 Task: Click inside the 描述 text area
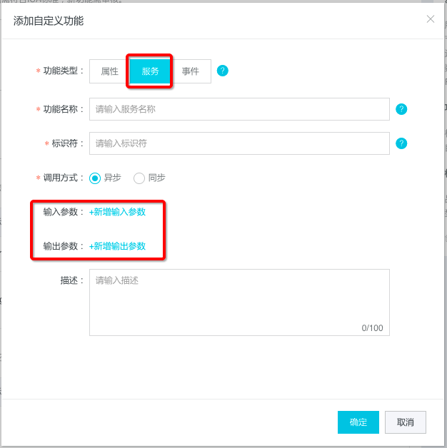(x=238, y=300)
